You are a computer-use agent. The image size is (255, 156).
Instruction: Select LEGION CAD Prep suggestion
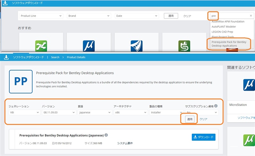pos(222,32)
